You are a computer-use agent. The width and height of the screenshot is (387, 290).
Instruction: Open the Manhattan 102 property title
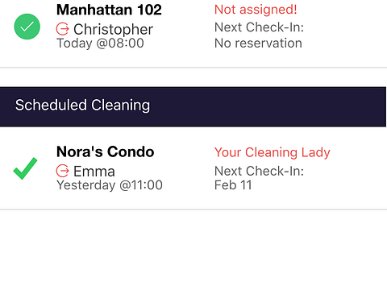(109, 10)
